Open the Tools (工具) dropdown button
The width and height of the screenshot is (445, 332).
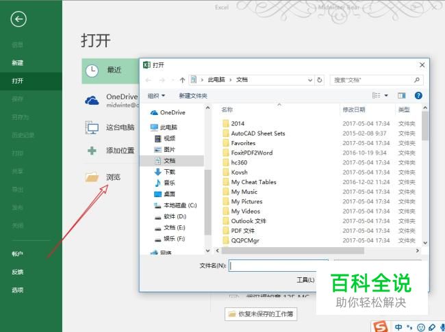(305, 280)
